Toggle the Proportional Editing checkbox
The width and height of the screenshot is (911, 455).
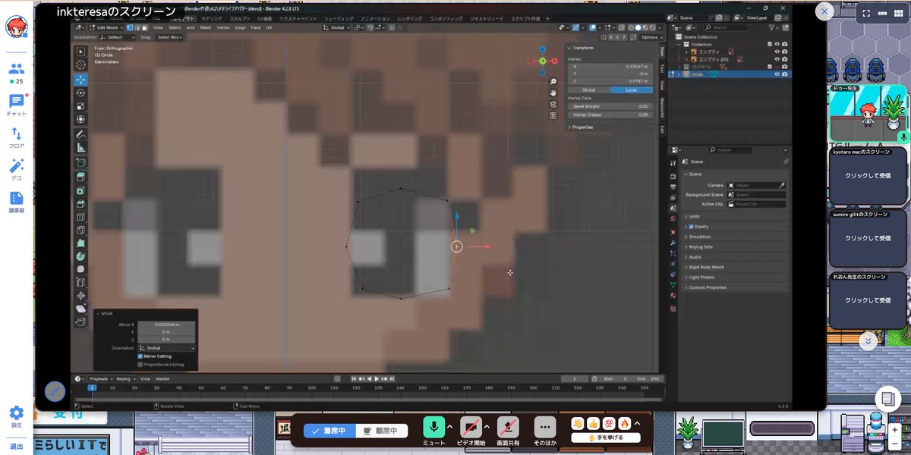tap(140, 365)
